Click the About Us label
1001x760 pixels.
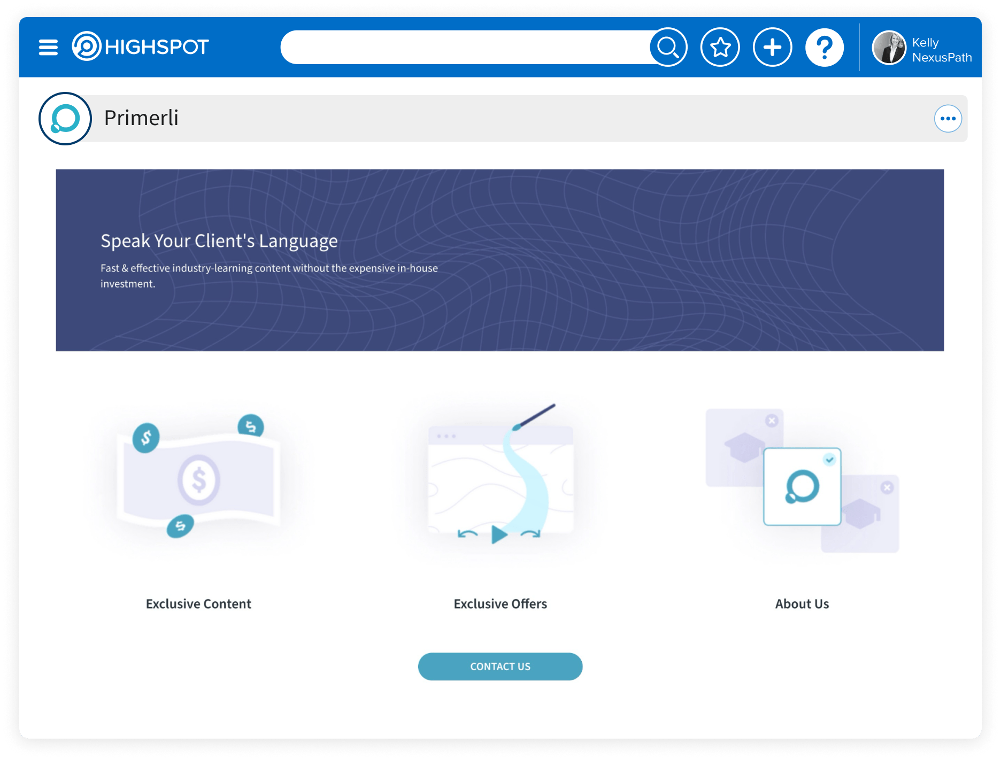click(802, 604)
